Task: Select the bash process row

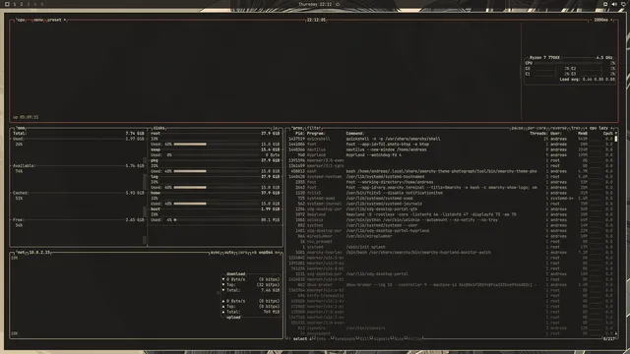Action: (450, 171)
